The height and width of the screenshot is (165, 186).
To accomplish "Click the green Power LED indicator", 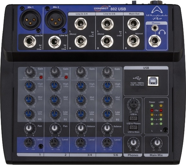I will pos(152,106).
